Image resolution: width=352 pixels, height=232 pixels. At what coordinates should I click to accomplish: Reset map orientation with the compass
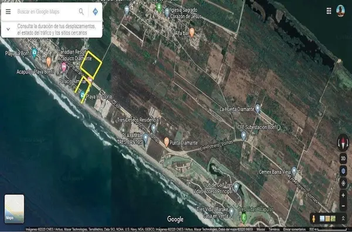(x=343, y=143)
